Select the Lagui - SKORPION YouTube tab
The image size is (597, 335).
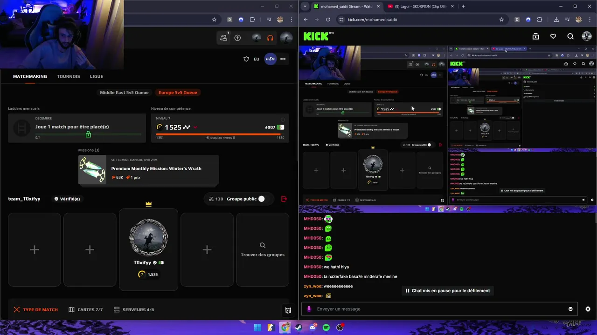point(421,7)
